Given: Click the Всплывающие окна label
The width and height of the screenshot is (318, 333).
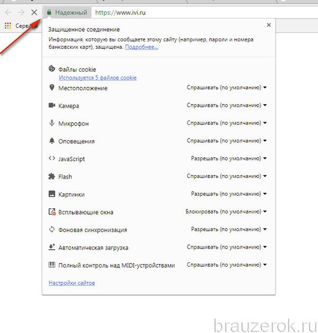Looking at the screenshot, I should [x=86, y=212].
